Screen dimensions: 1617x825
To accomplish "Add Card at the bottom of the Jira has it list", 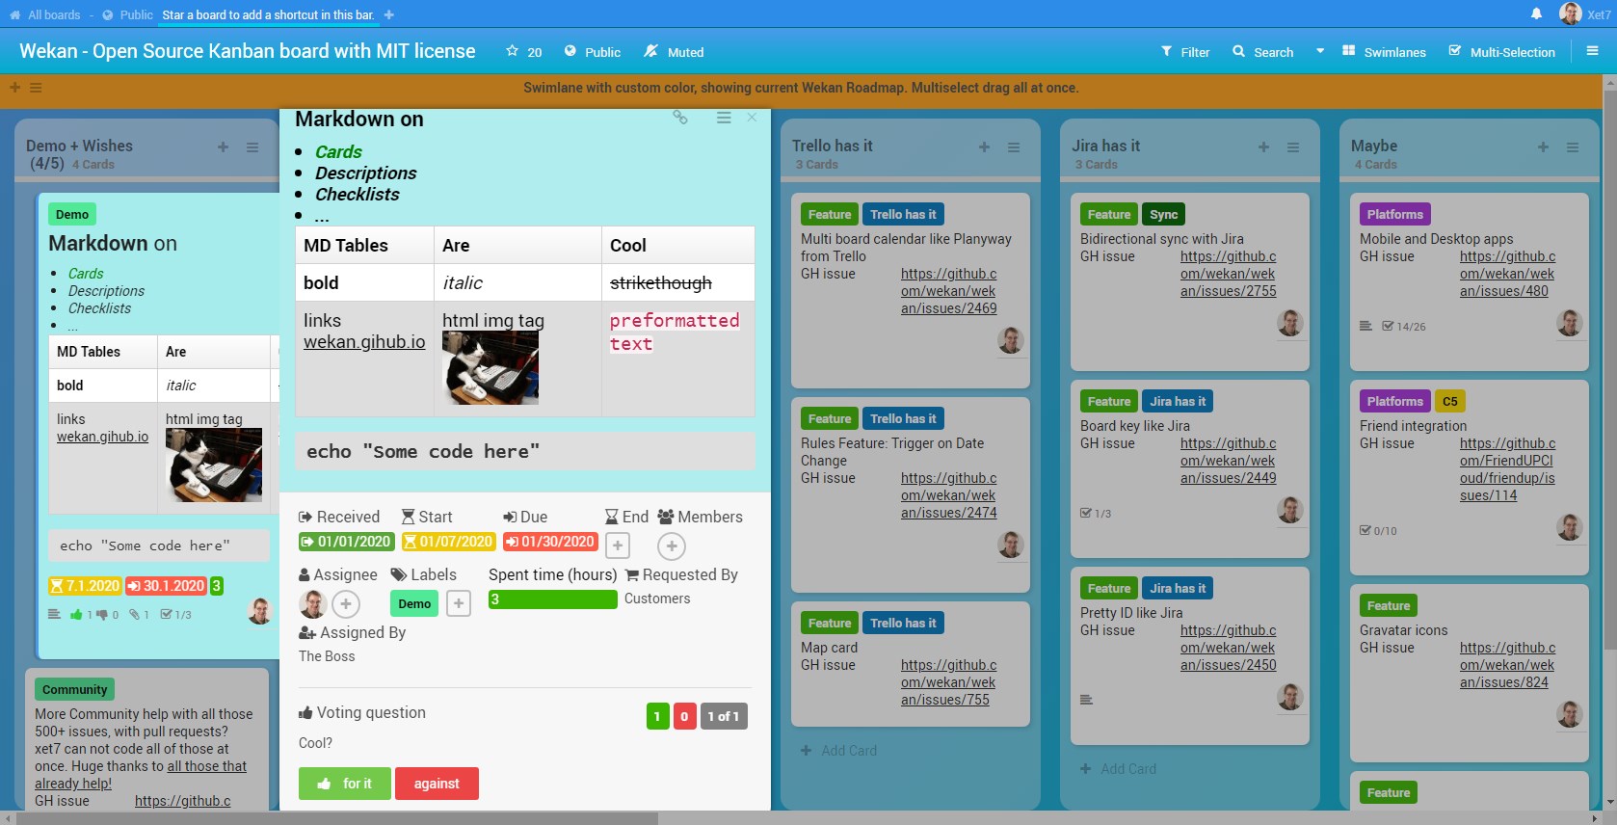I will pyautogui.click(x=1118, y=768).
